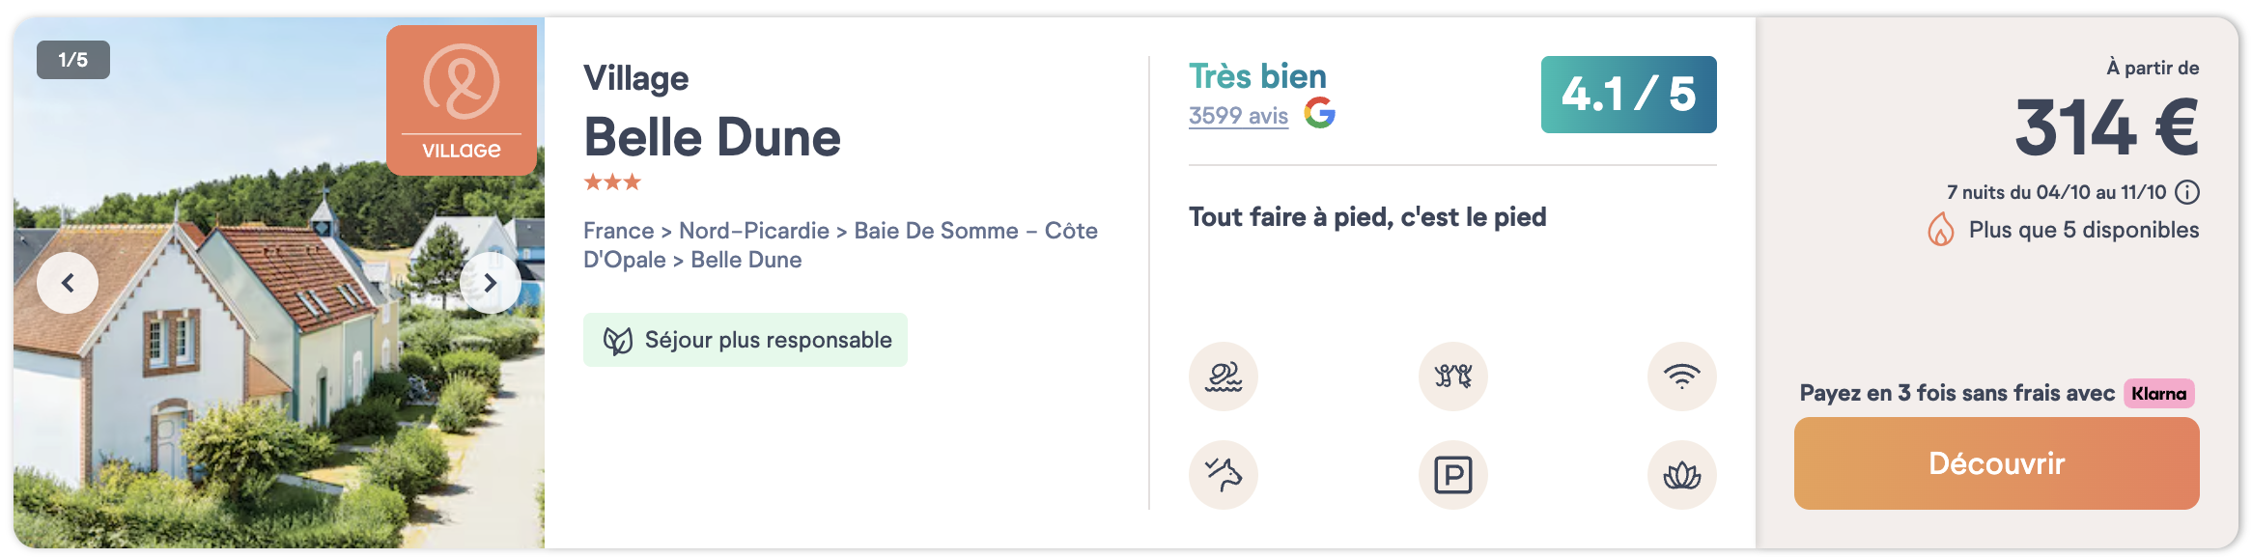The image size is (2252, 558).
Task: Click the Séjour plus responsable badge
Action: click(745, 340)
